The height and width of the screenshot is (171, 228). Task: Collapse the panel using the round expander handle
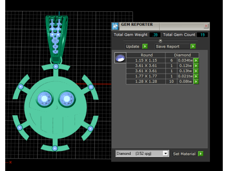(161, 41)
